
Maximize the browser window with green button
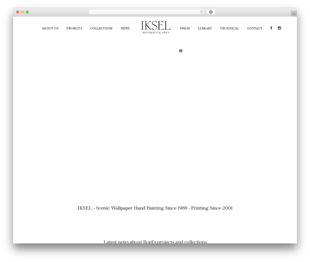[x=27, y=12]
